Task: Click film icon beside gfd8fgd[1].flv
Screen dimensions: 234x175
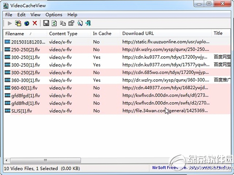Action: click(7, 95)
